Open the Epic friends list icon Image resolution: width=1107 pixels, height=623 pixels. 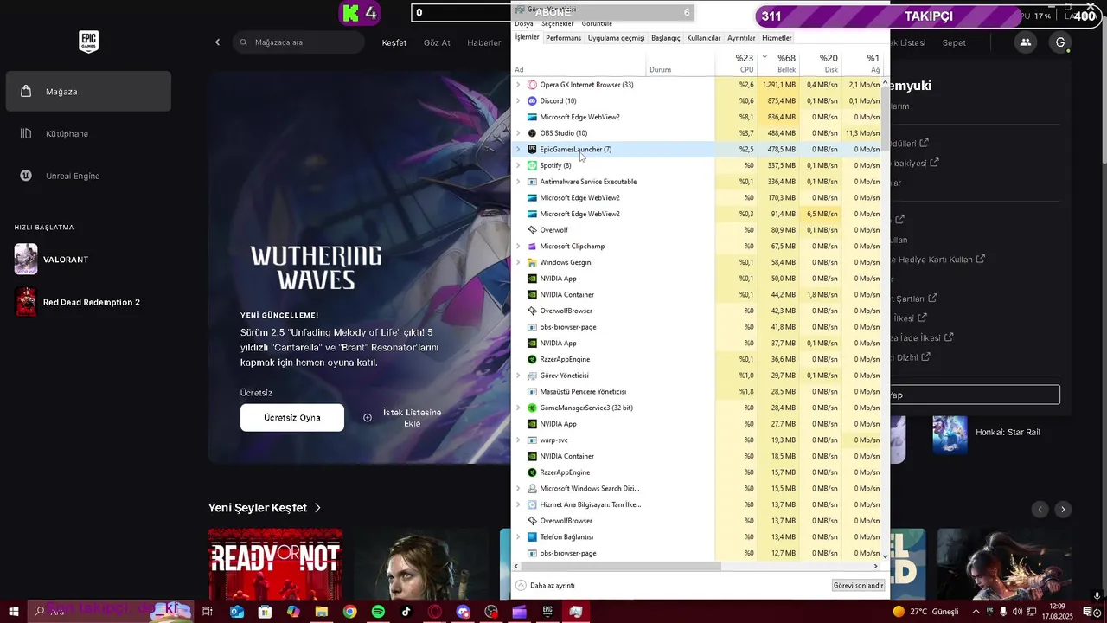(x=1026, y=42)
